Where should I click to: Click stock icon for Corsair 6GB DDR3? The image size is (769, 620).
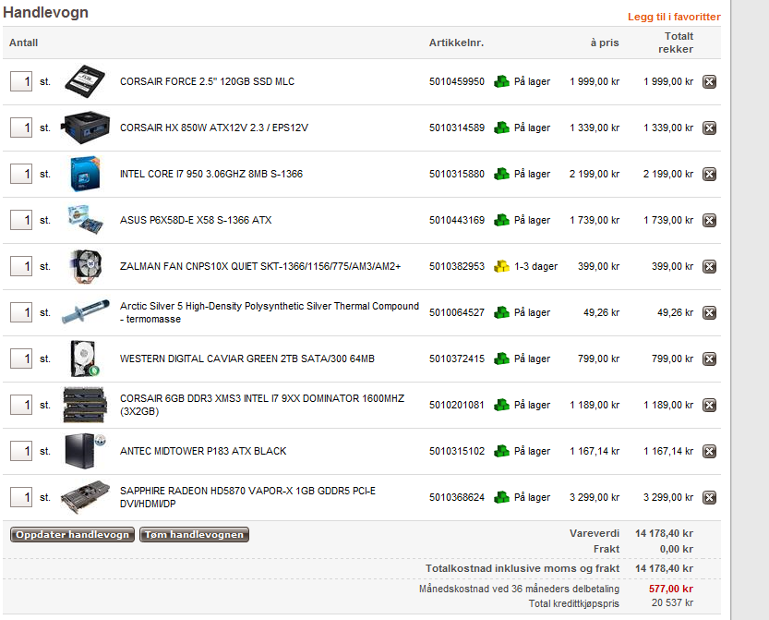(501, 405)
